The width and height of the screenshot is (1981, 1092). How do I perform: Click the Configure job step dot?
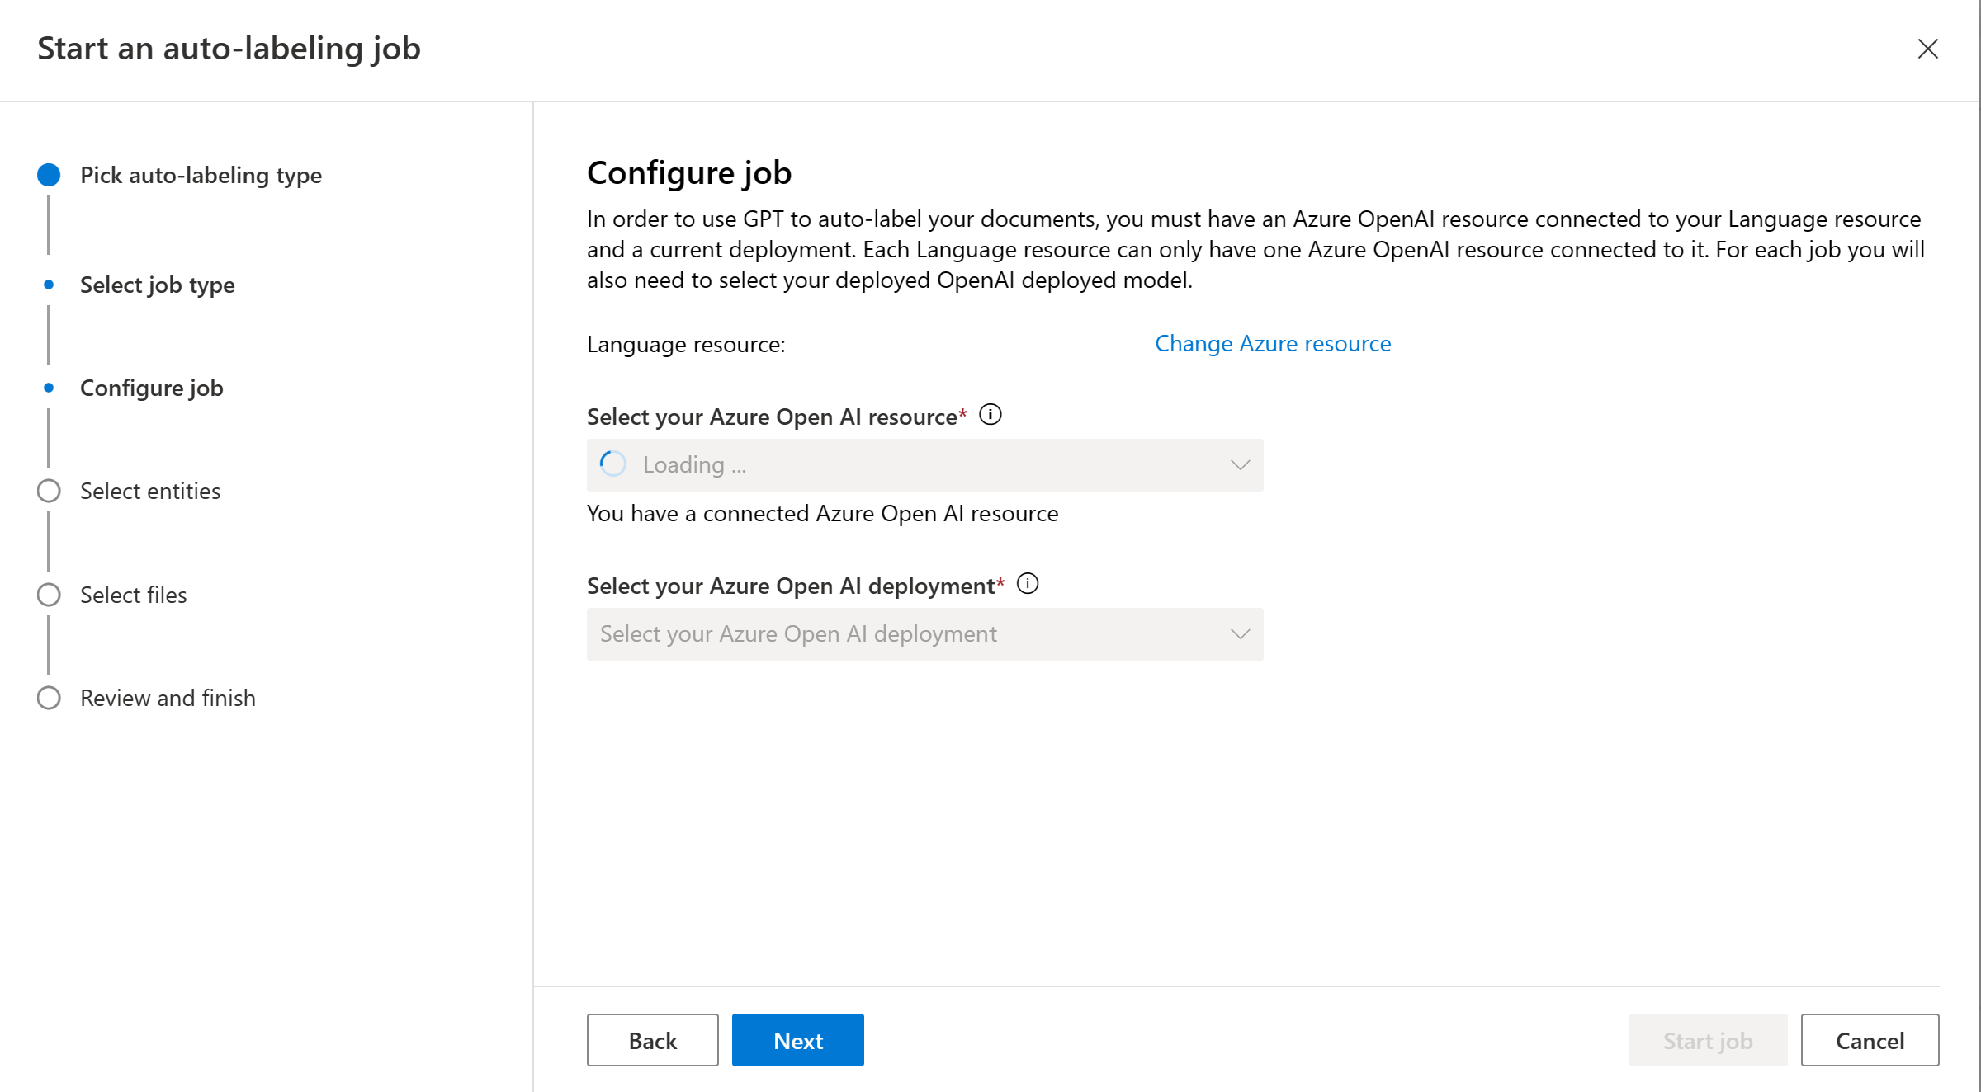click(x=49, y=388)
